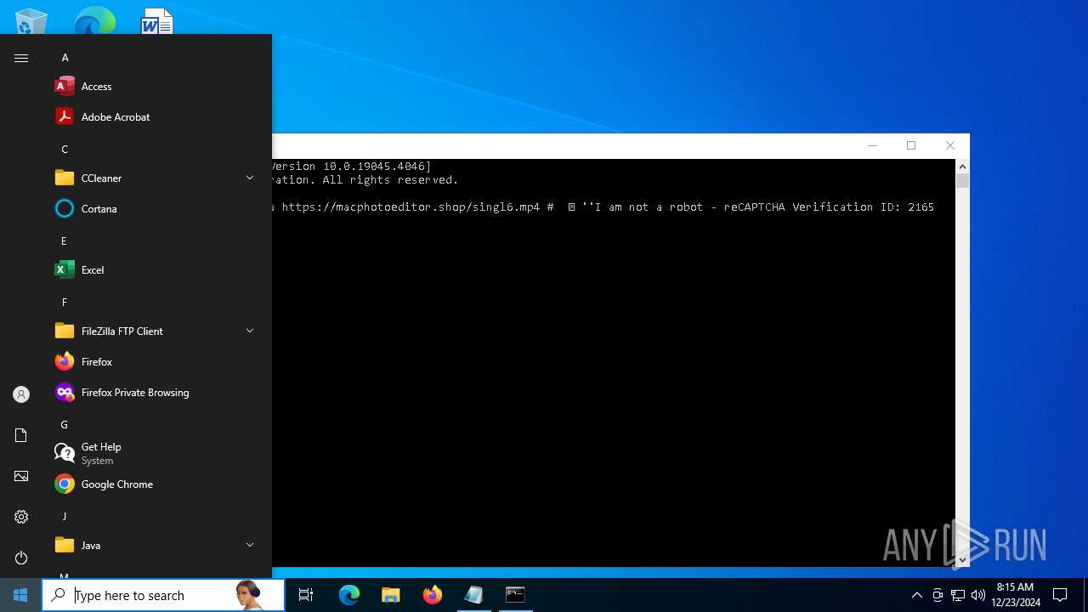Open the user account icon

click(21, 394)
